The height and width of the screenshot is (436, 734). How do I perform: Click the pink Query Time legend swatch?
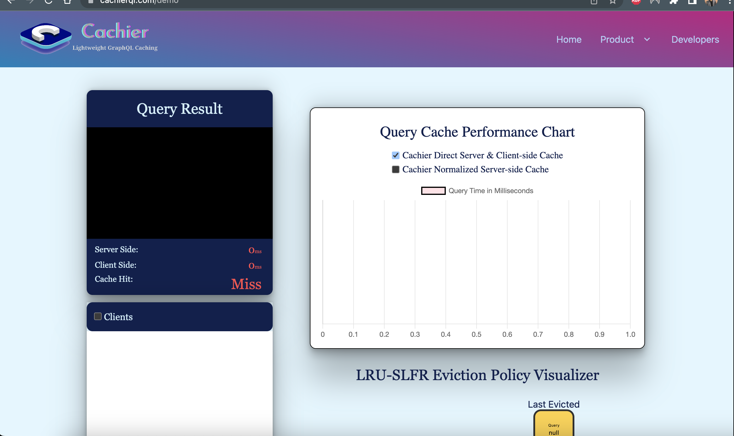pyautogui.click(x=433, y=190)
